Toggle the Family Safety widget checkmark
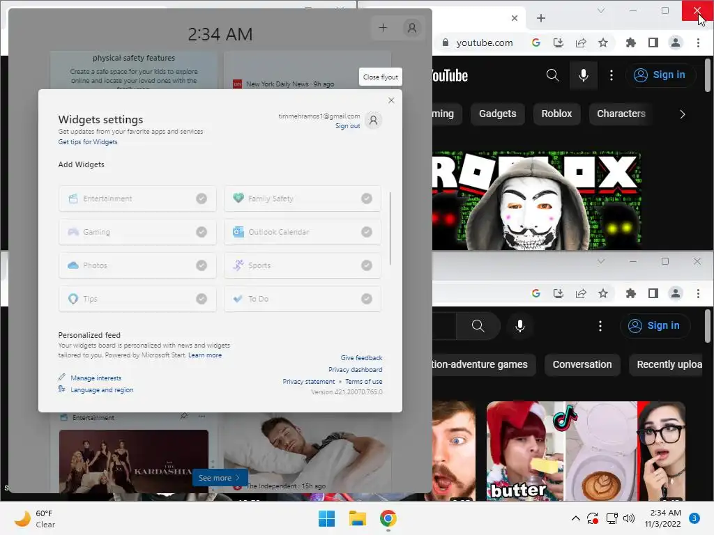 tap(367, 199)
